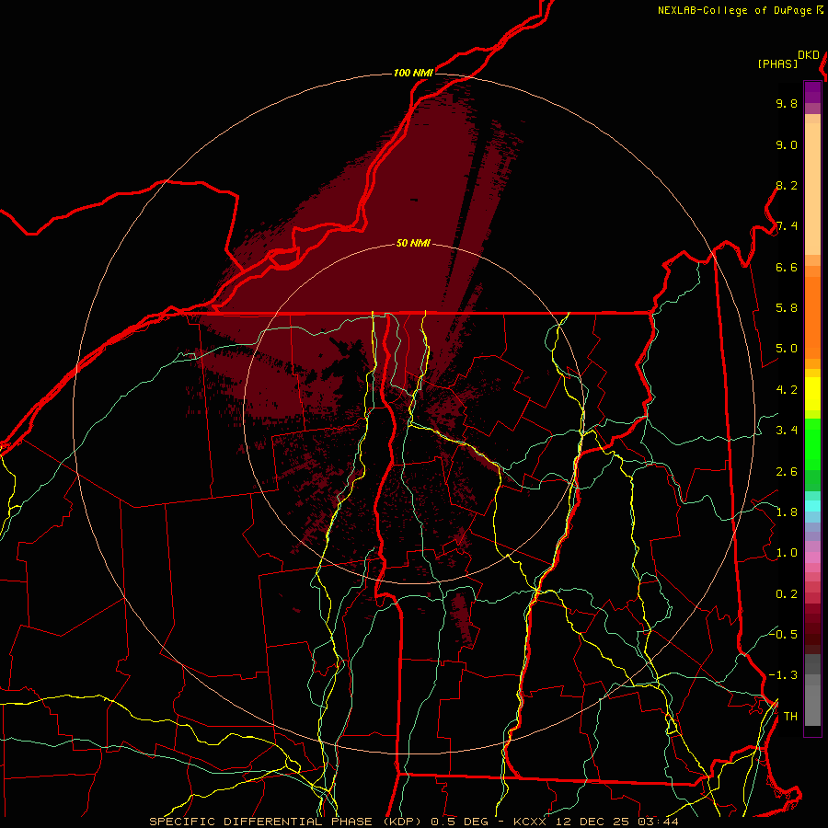Click the bright yellow segment of the color bar
The image size is (828, 828).
(812, 394)
